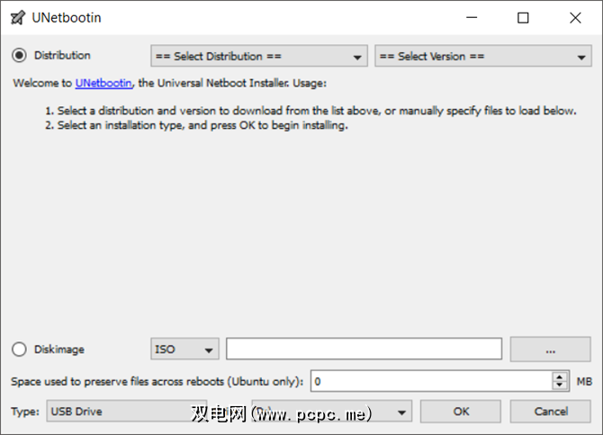
Task: Click the MB unit label
Action: pyautogui.click(x=584, y=382)
